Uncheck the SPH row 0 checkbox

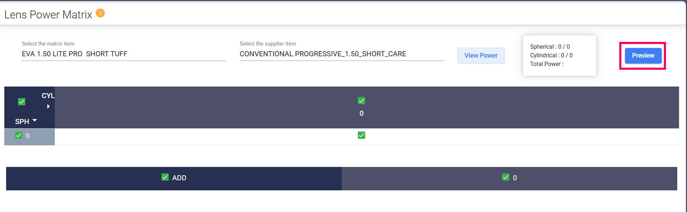(x=19, y=136)
